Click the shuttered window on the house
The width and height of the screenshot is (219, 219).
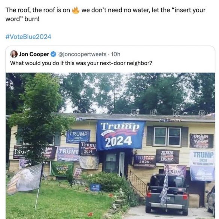(167, 137)
